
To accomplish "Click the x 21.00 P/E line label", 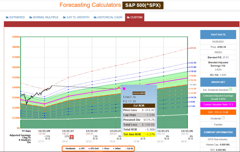I will [192, 67].
